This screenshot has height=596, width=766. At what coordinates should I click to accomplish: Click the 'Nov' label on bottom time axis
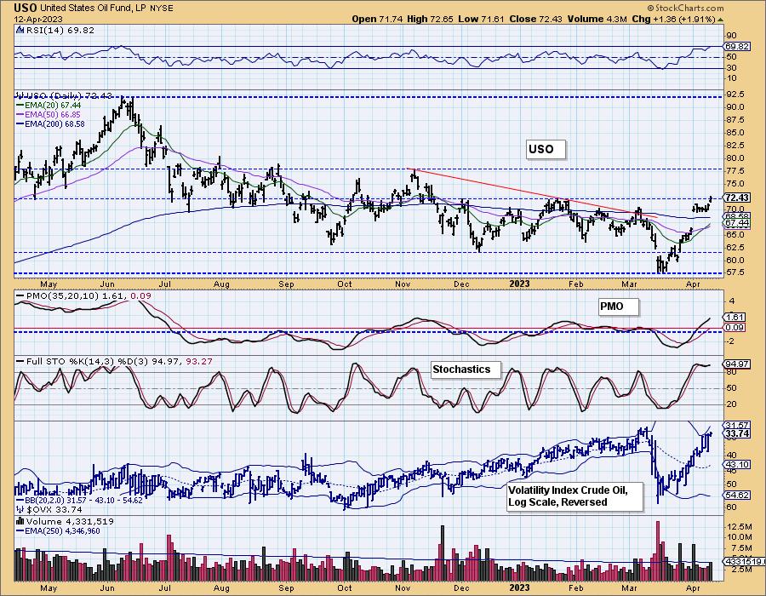[x=403, y=587]
